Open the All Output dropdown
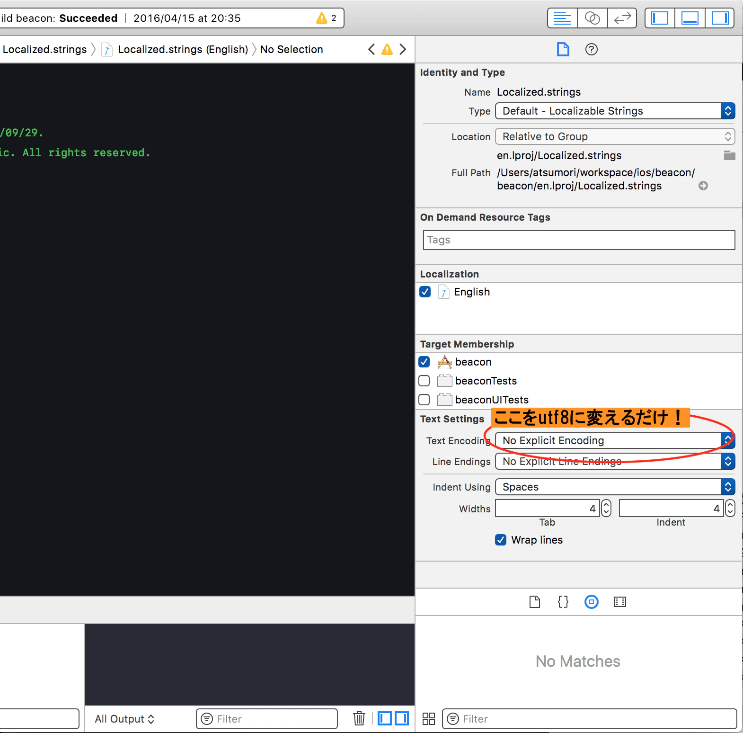The width and height of the screenshot is (743, 733). [124, 719]
